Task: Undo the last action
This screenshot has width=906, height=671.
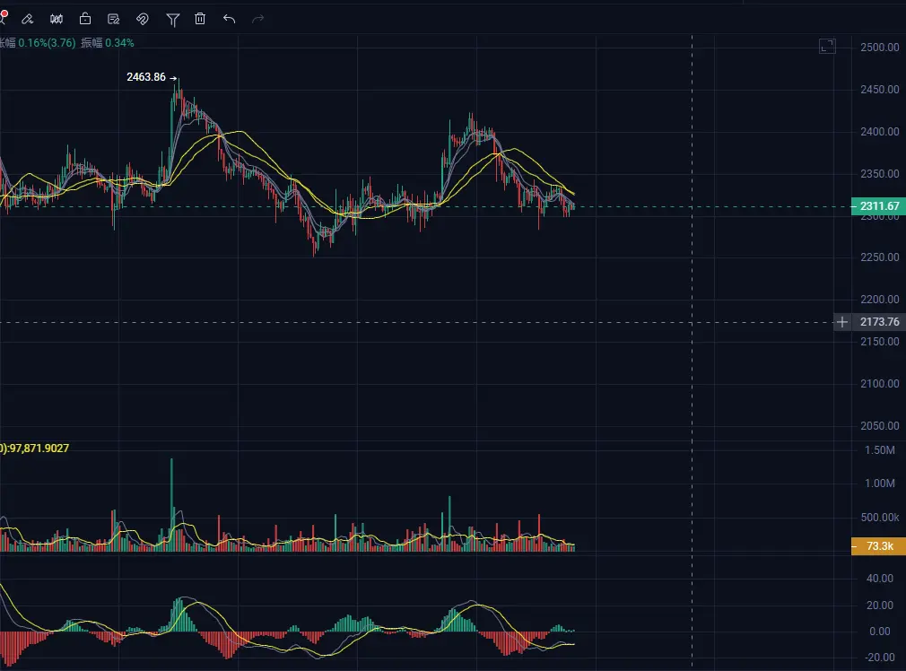Action: (229, 19)
